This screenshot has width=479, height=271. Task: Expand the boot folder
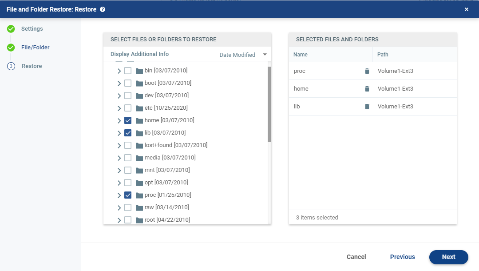pos(119,83)
